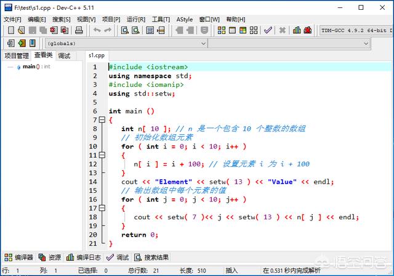Open the 运行[R] menu
This screenshot has height=276, width=394.
tap(136, 19)
